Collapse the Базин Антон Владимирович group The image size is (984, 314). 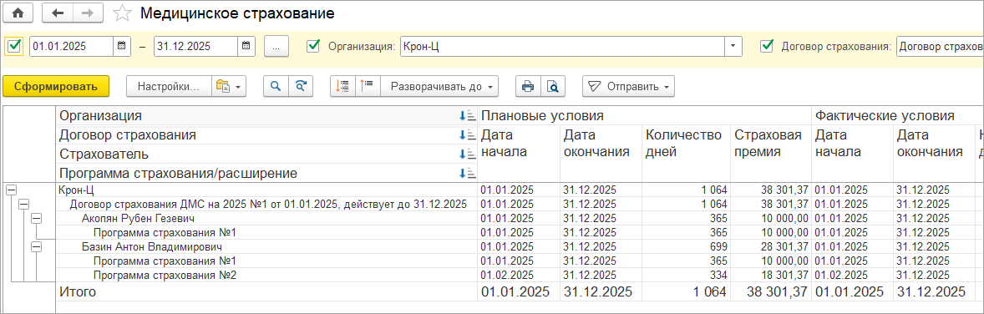click(x=36, y=247)
